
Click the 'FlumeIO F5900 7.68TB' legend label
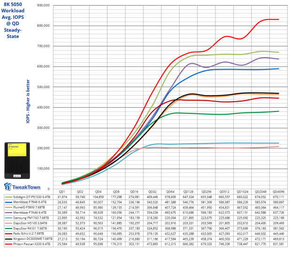coord(29,207)
